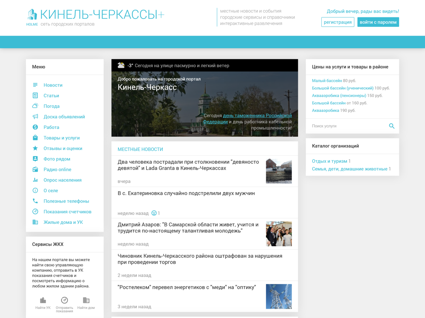Open Семья, дети, домашние животные catalog link
This screenshot has width=425, height=318.
pyautogui.click(x=350, y=169)
